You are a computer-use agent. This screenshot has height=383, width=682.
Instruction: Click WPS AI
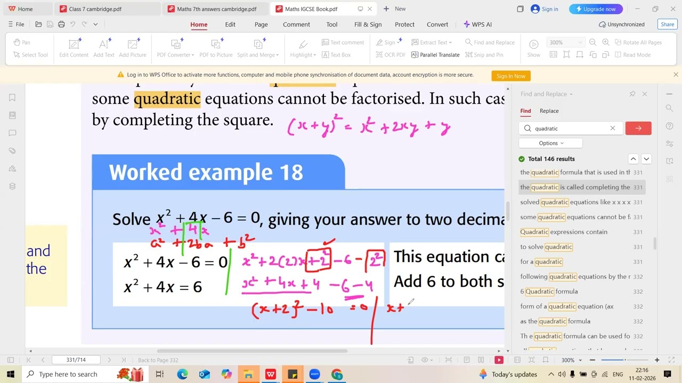[478, 24]
